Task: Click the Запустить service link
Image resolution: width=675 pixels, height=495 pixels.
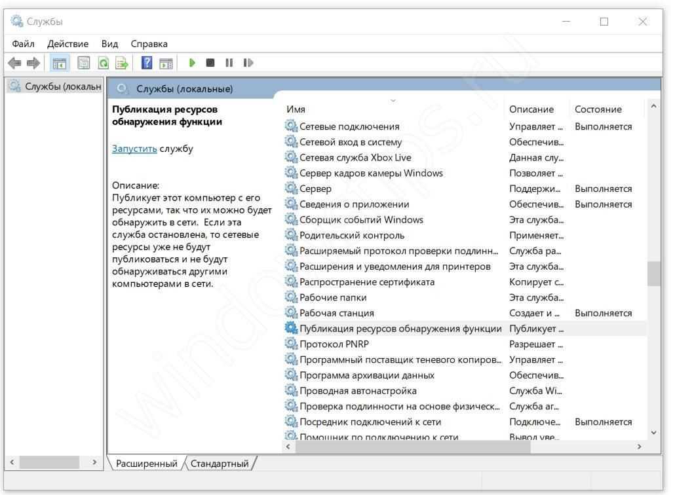Action: click(x=134, y=149)
